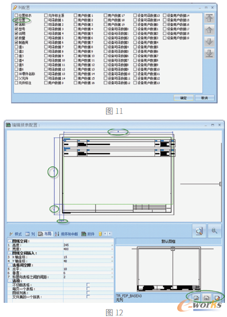This screenshot has width=227, height=317.
Task: Click the preview magnifier document icon
Action: 199,231
